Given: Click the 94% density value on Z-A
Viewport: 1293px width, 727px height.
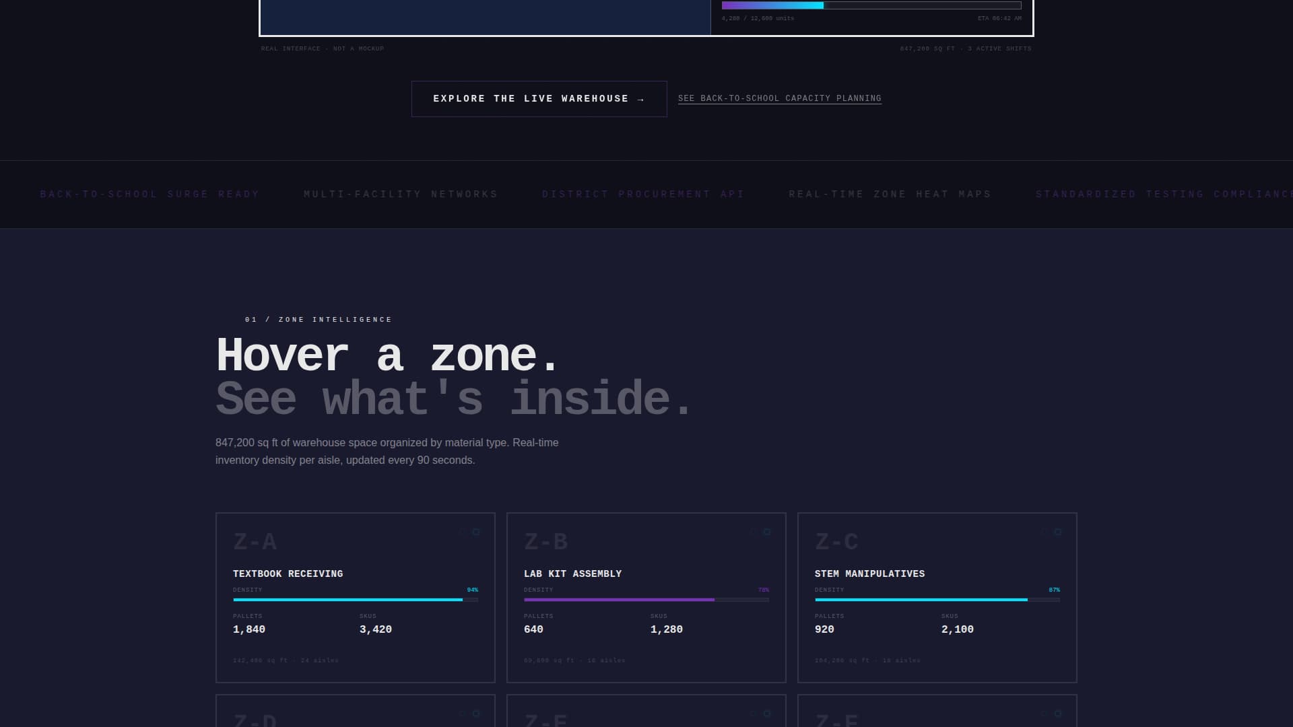Looking at the screenshot, I should point(473,590).
